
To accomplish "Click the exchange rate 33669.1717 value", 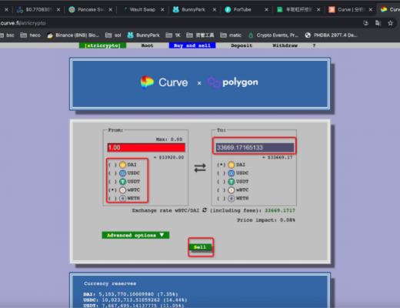I will tap(280, 210).
